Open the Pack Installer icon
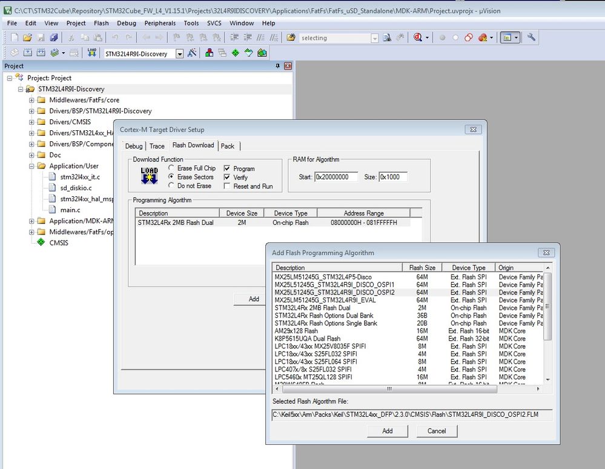Viewport: 605px width, 469px height. [x=262, y=53]
